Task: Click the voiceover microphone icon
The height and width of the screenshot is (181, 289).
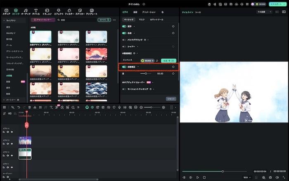Action: click(x=119, y=107)
